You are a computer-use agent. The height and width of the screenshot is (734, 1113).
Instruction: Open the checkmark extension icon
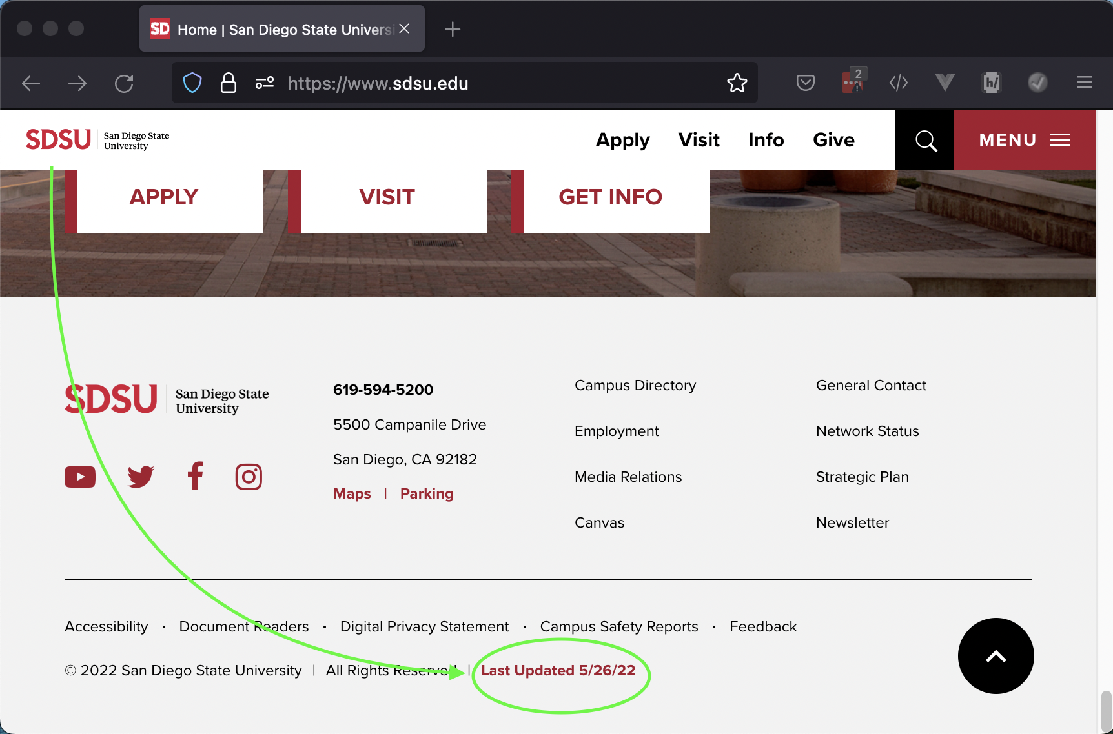point(1037,83)
